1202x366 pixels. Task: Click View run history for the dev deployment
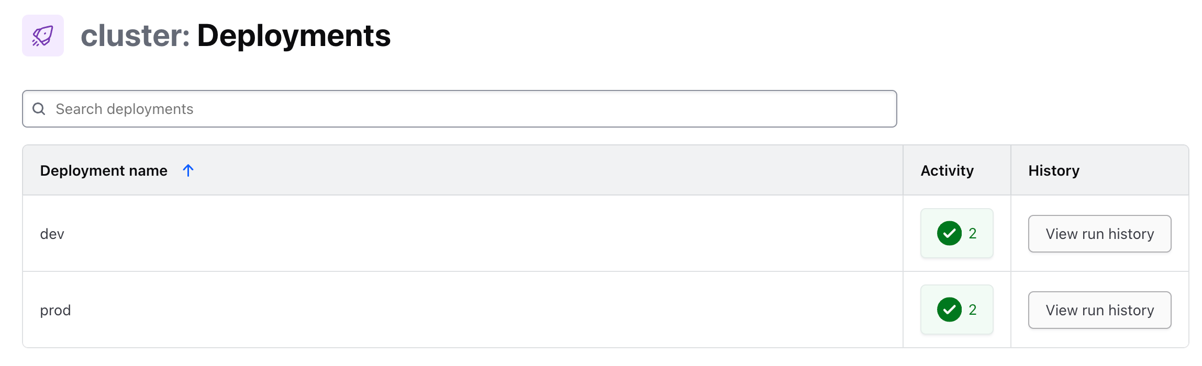point(1099,234)
